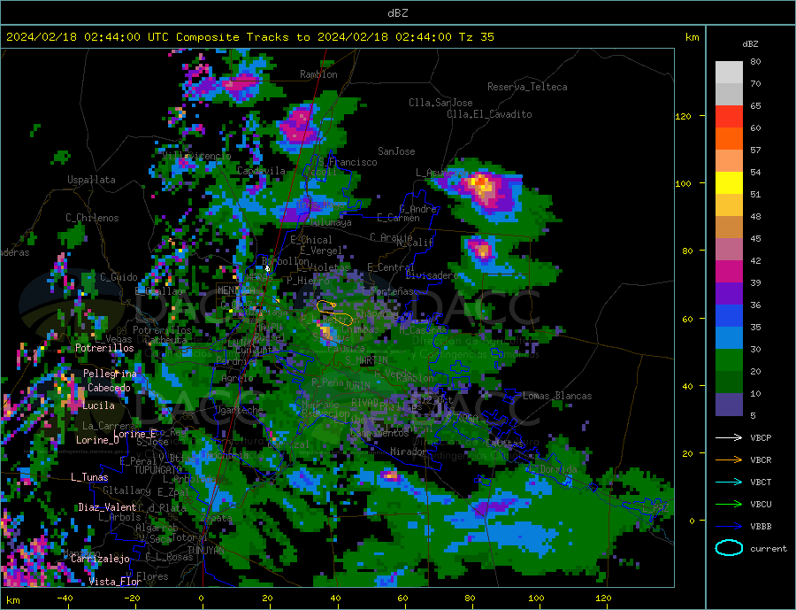This screenshot has height=610, width=796.
Task: Click the orange storm track outline near Chapanay
Action: [333, 313]
